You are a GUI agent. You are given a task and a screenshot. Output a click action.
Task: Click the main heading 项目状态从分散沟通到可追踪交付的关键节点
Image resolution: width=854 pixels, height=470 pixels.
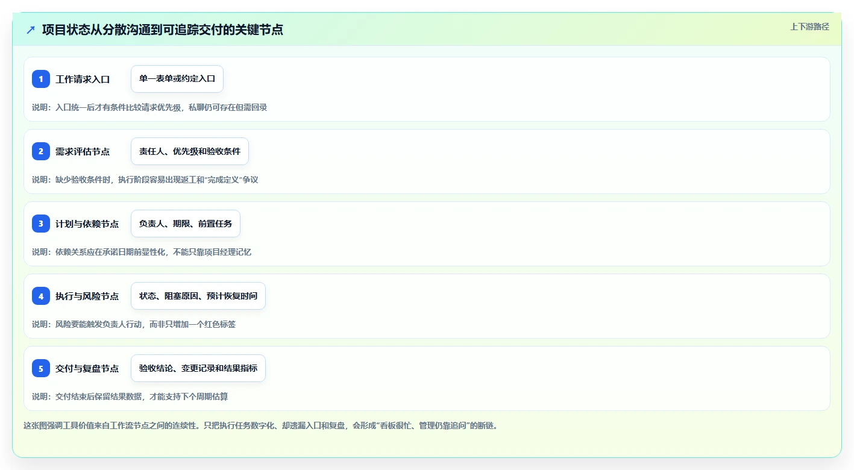(163, 30)
